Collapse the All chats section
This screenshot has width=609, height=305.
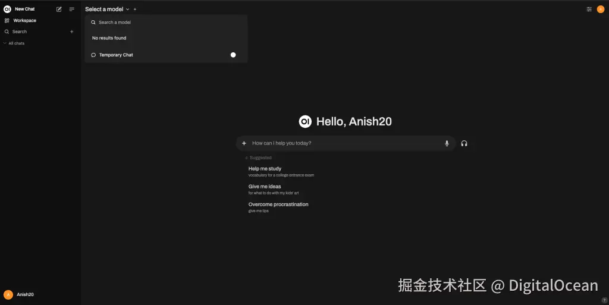14,43
